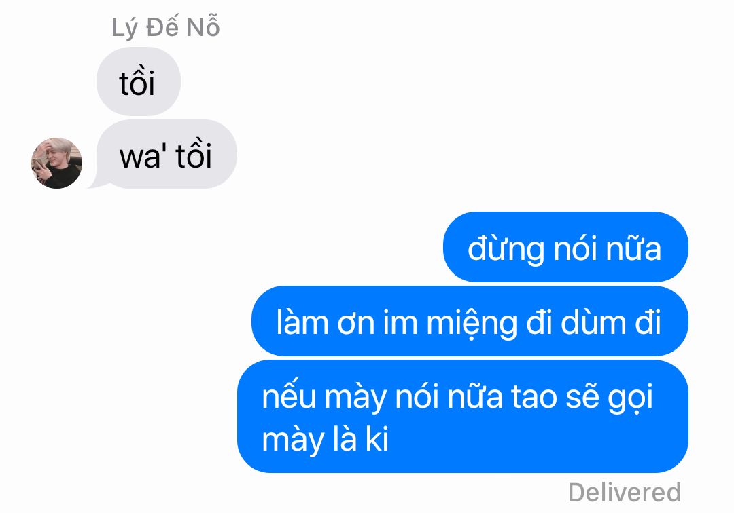
Task: Tap the two-line blue message starting with "nếu mày"
Action: [x=463, y=416]
